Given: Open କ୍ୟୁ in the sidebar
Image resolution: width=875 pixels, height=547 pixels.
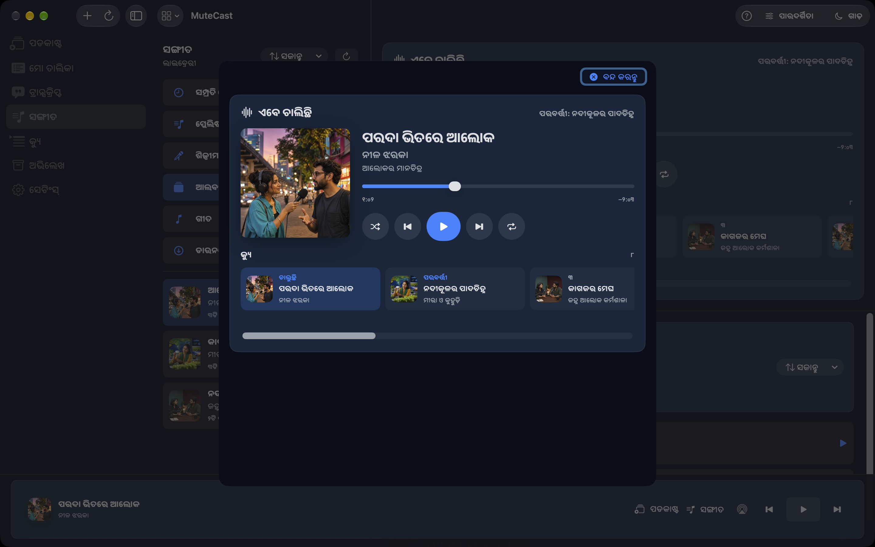Looking at the screenshot, I should tap(76, 141).
